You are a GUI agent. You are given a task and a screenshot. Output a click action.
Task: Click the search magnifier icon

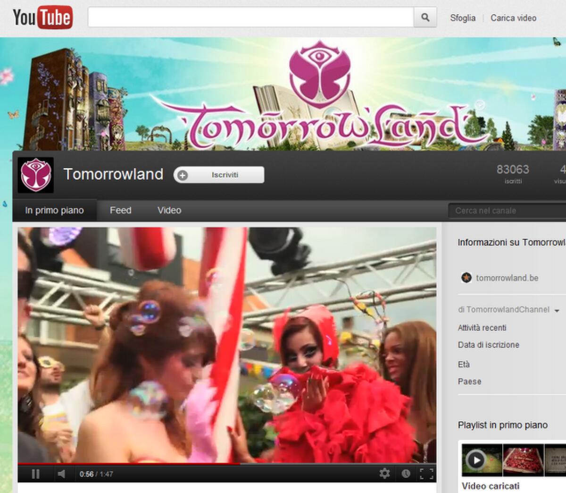425,17
